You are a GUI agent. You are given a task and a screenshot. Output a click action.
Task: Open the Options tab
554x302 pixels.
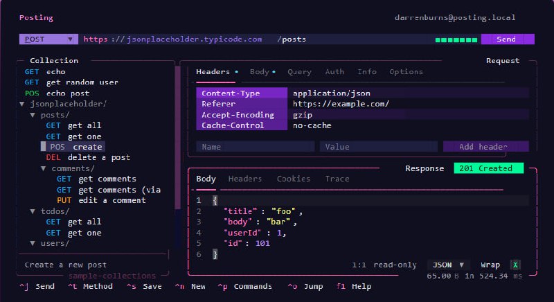click(x=406, y=72)
